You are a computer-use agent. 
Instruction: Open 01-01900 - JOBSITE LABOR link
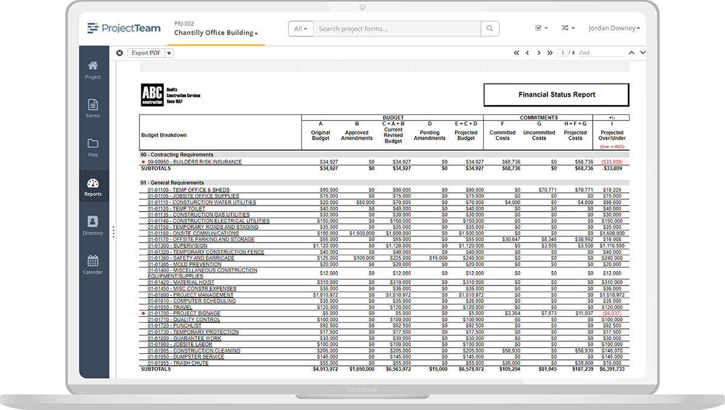(x=180, y=345)
